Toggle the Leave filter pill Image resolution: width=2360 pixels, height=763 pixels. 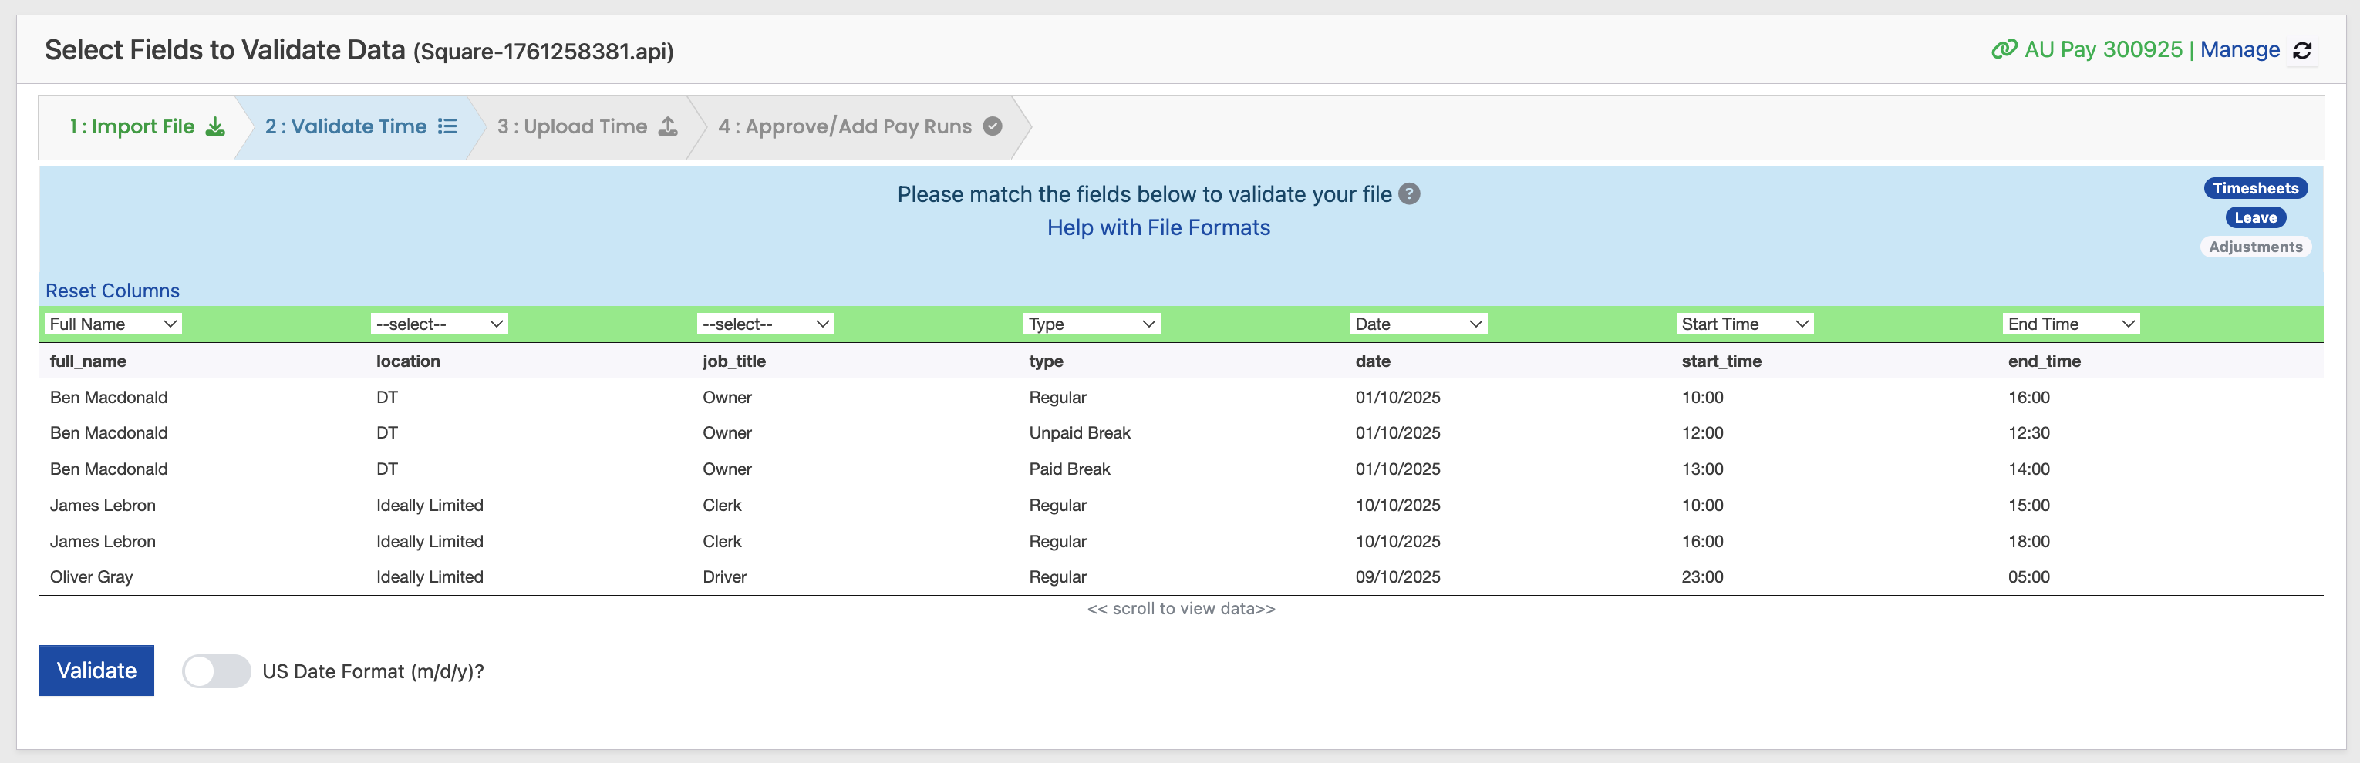[x=2254, y=218]
